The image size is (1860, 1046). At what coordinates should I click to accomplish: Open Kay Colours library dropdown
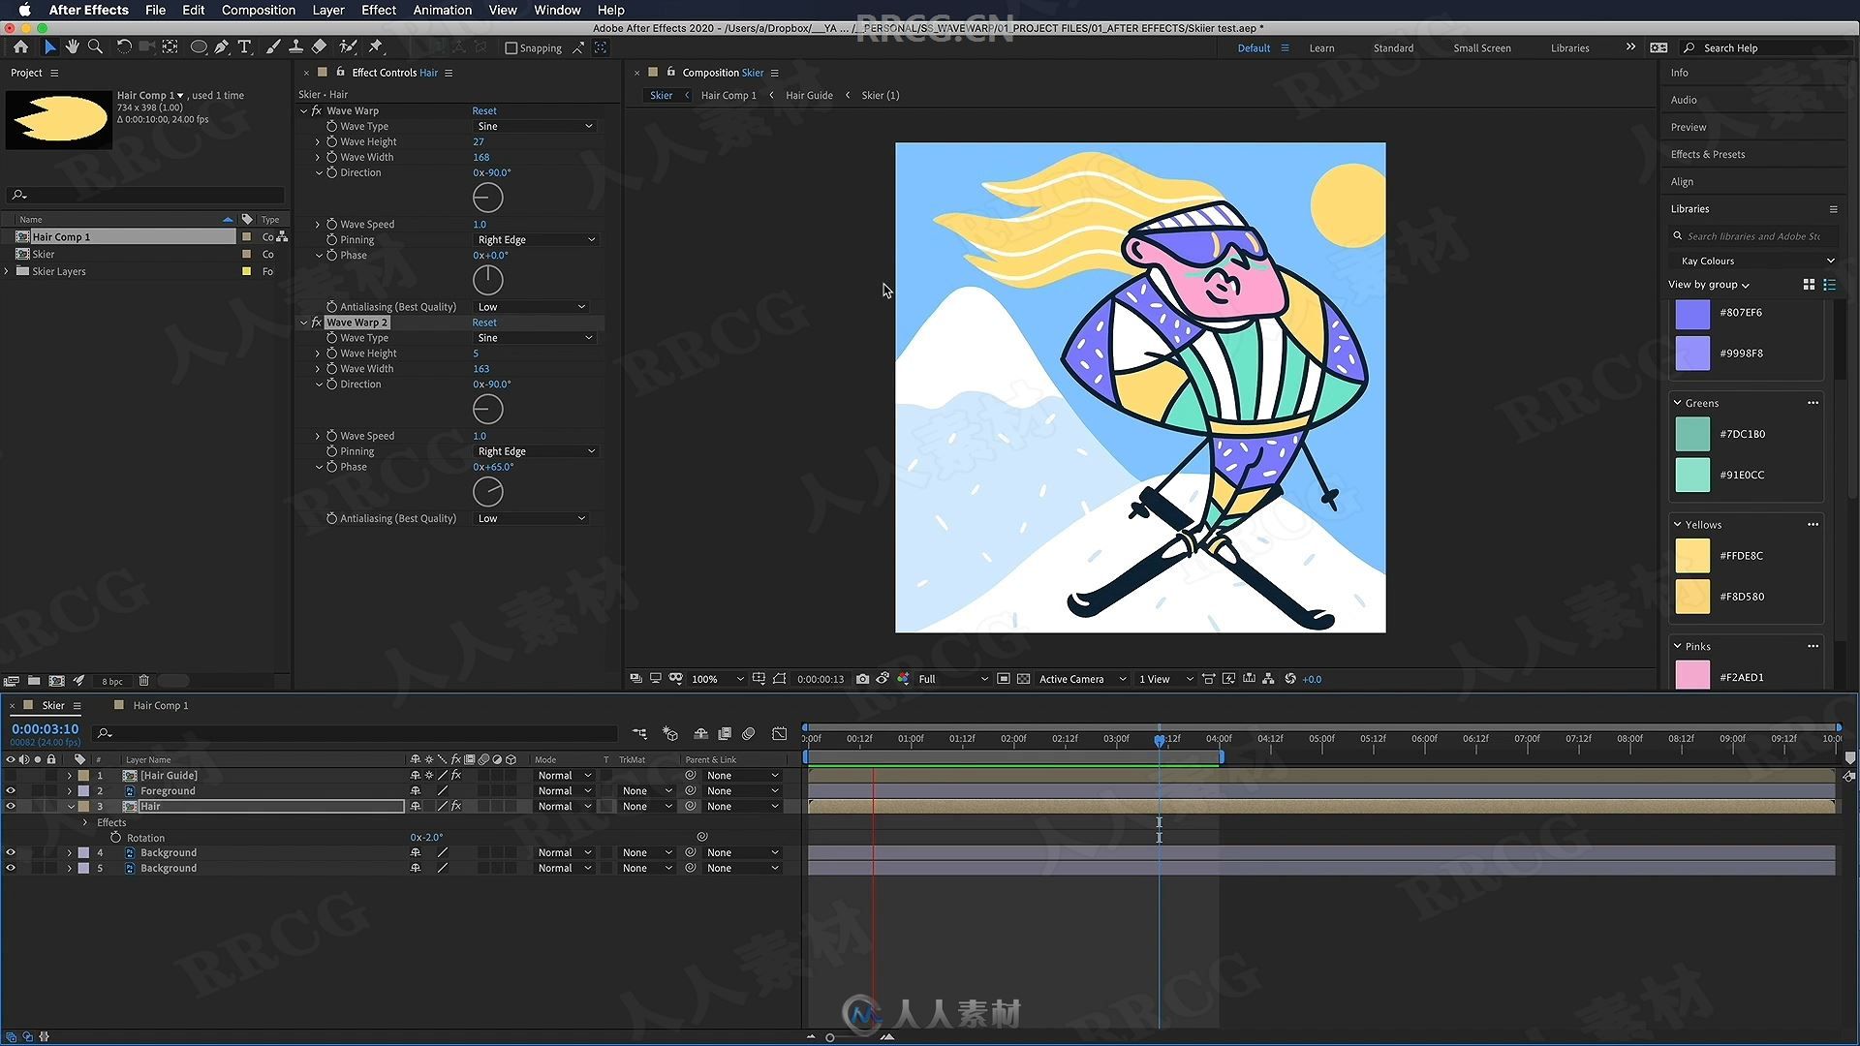(1757, 261)
